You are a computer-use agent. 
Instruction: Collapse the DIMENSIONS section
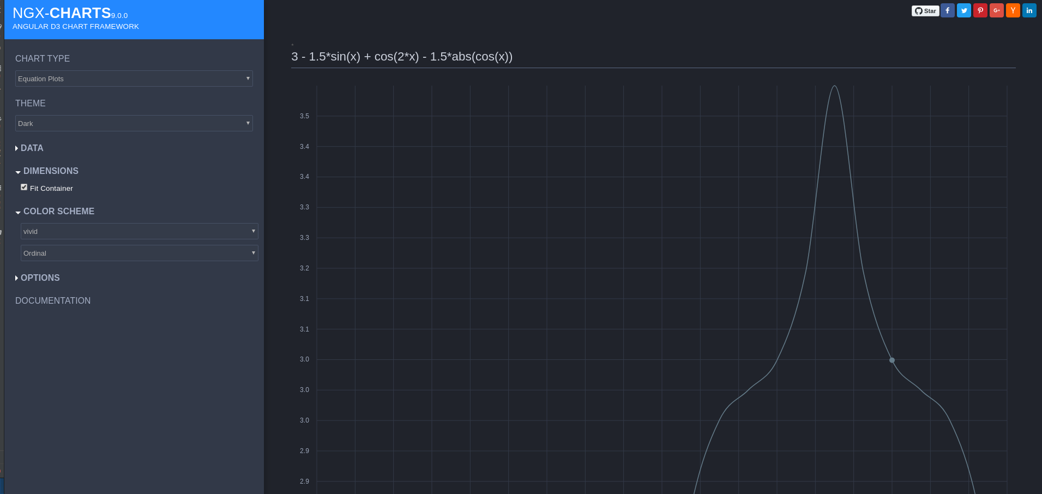50,171
